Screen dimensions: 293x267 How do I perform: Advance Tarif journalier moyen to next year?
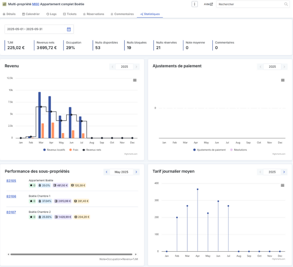click(x=284, y=172)
